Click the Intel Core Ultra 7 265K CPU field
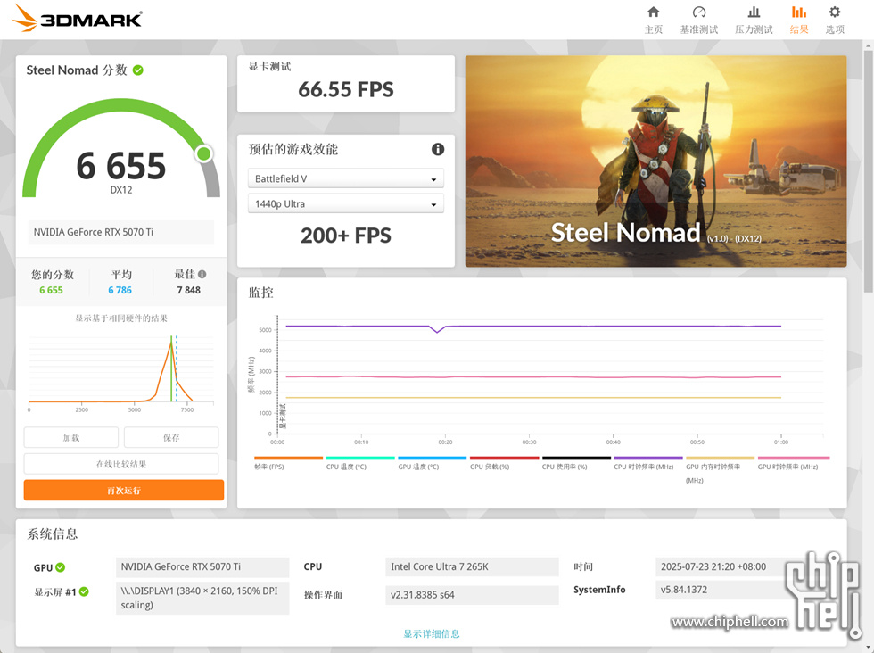Screen dimensions: 874x653 (x=472, y=566)
